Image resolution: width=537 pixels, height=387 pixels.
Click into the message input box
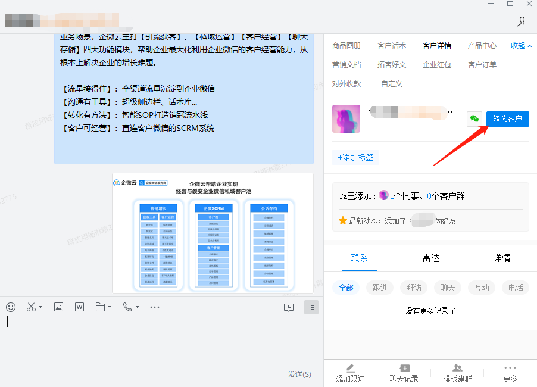point(161,339)
